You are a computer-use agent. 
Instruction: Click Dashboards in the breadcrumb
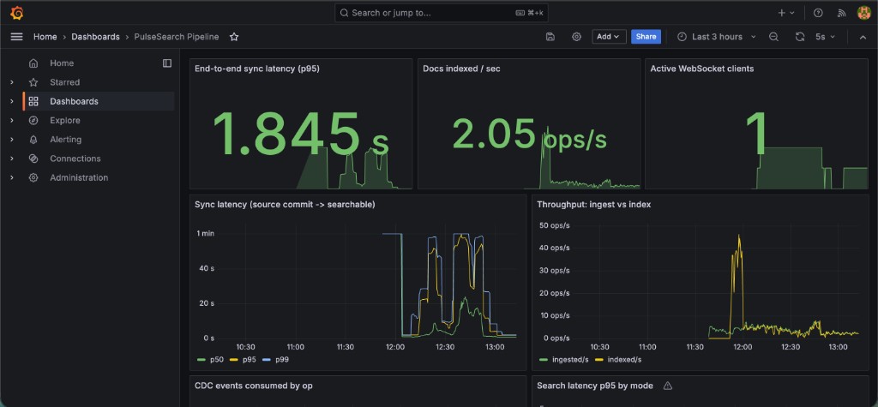95,36
